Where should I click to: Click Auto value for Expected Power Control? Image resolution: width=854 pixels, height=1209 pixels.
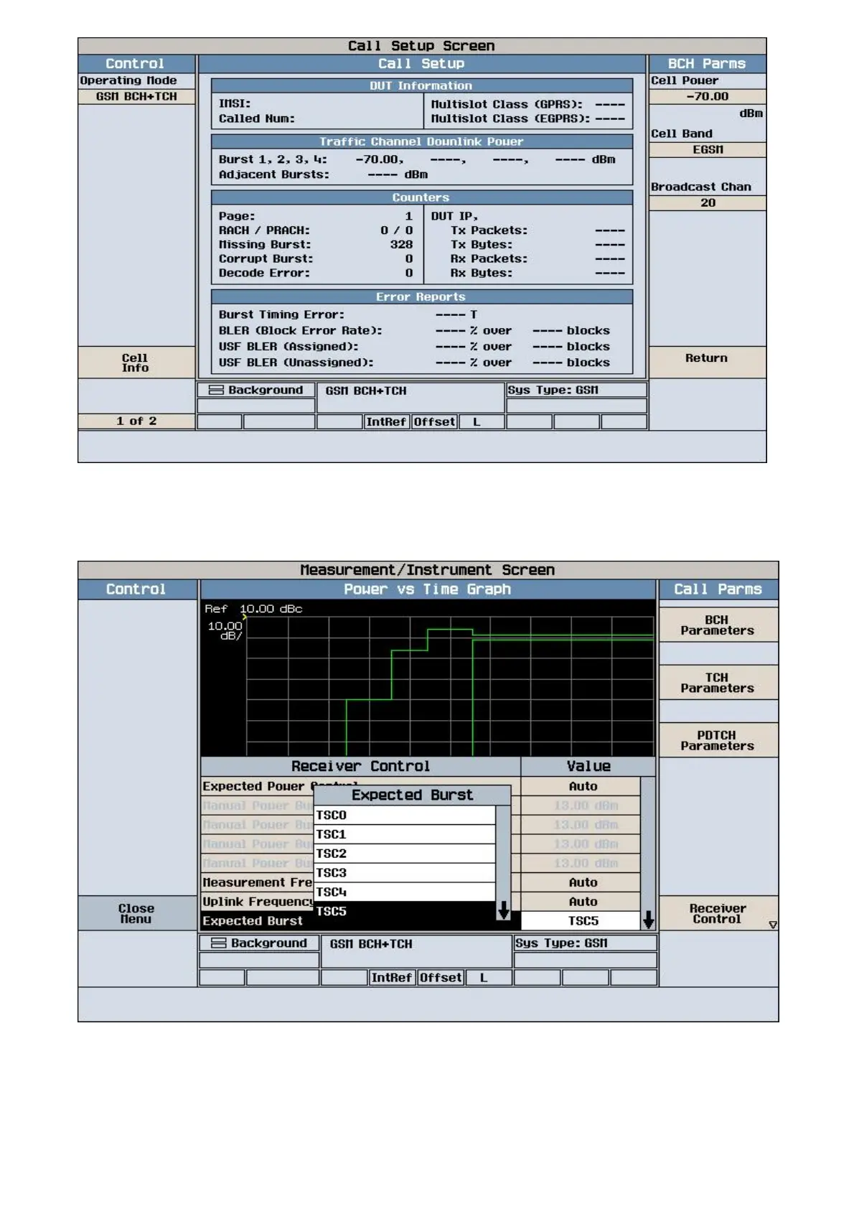581,787
